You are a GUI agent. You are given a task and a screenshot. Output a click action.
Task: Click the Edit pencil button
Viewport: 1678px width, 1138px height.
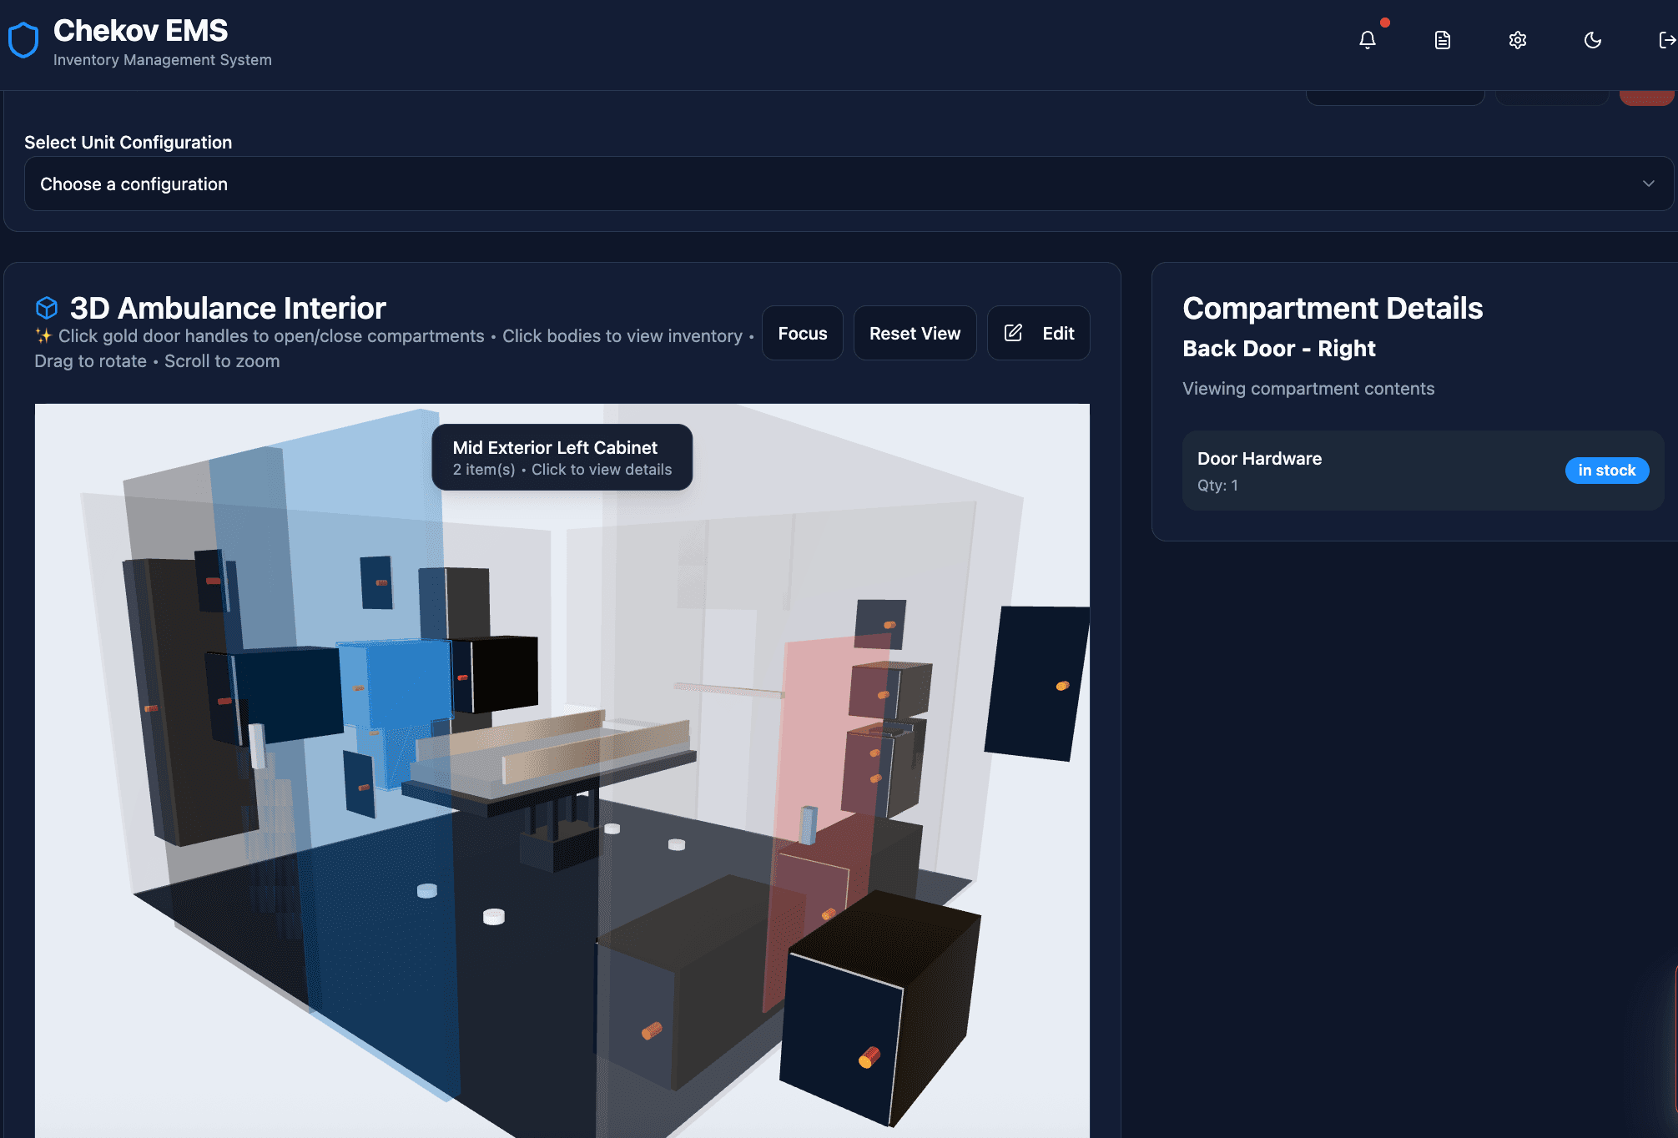click(x=1038, y=333)
